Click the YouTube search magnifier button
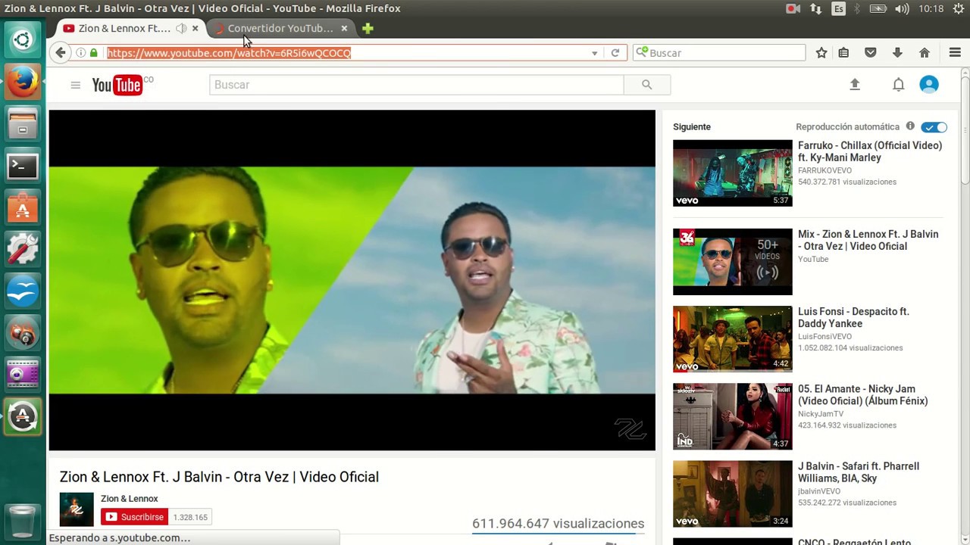This screenshot has height=545, width=970. 646,85
